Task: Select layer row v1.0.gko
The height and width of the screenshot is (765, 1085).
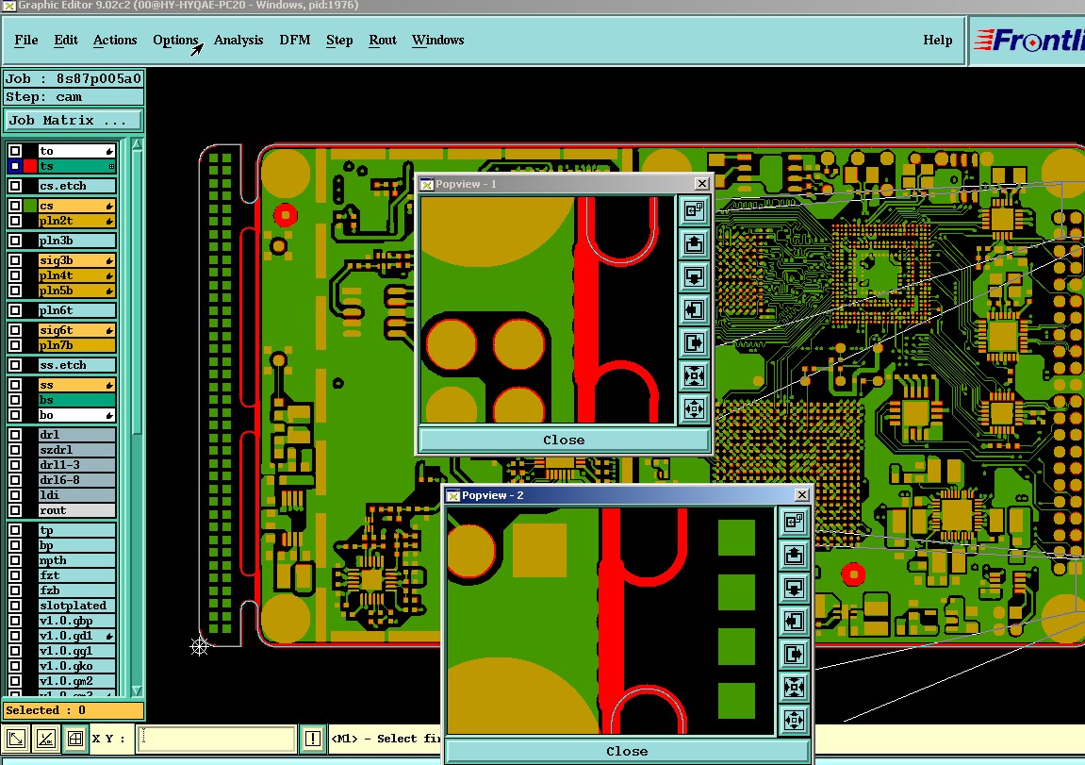Action: (x=76, y=666)
